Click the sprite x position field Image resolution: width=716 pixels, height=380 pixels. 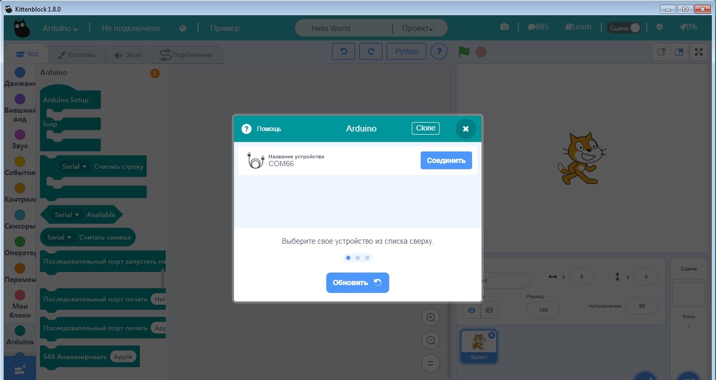point(582,277)
